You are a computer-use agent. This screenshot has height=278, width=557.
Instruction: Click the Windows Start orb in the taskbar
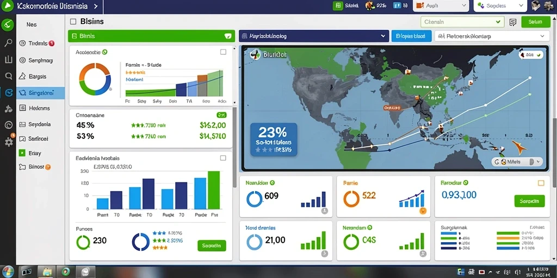[7, 271]
